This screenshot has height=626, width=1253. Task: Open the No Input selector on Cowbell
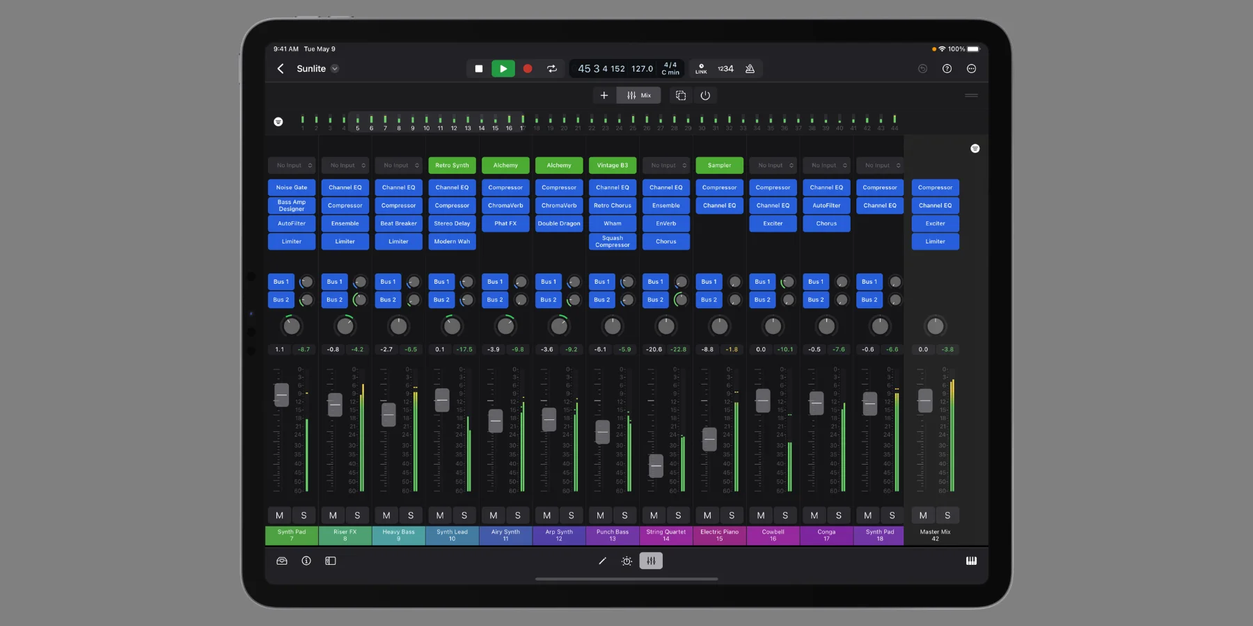click(773, 166)
